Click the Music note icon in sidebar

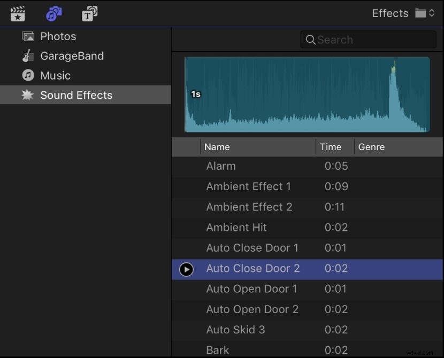(x=28, y=75)
